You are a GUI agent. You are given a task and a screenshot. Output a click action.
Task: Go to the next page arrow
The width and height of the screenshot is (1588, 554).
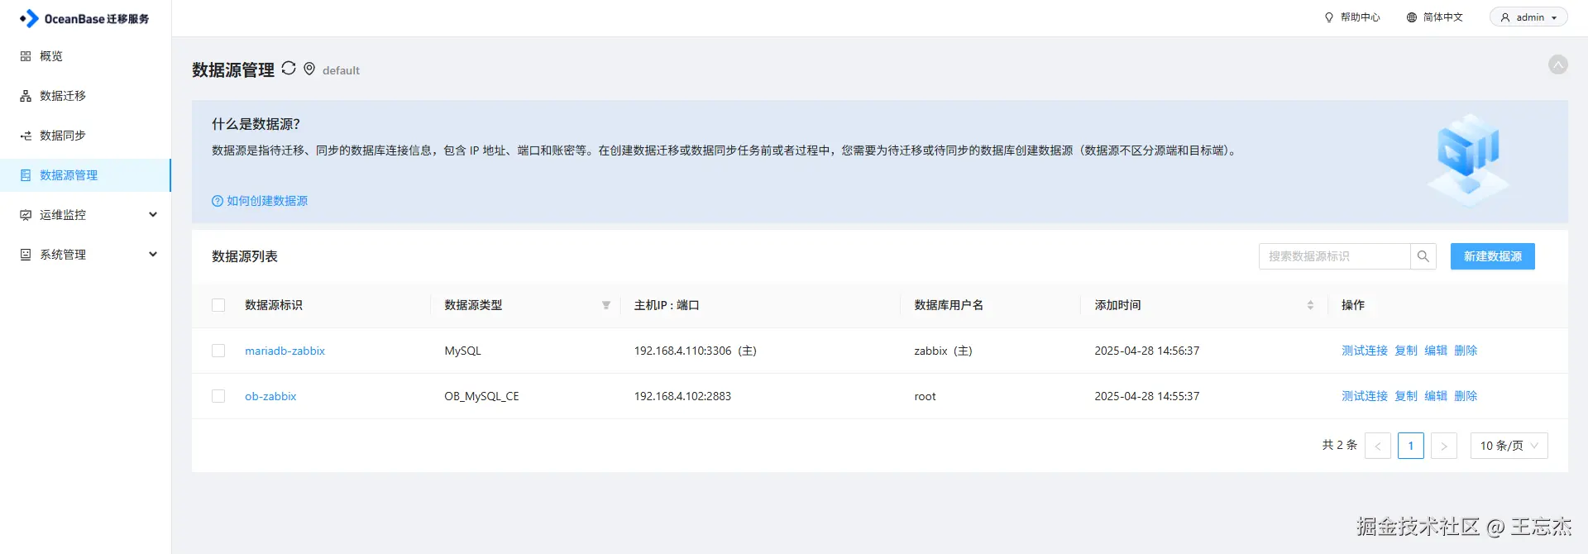pos(1444,446)
